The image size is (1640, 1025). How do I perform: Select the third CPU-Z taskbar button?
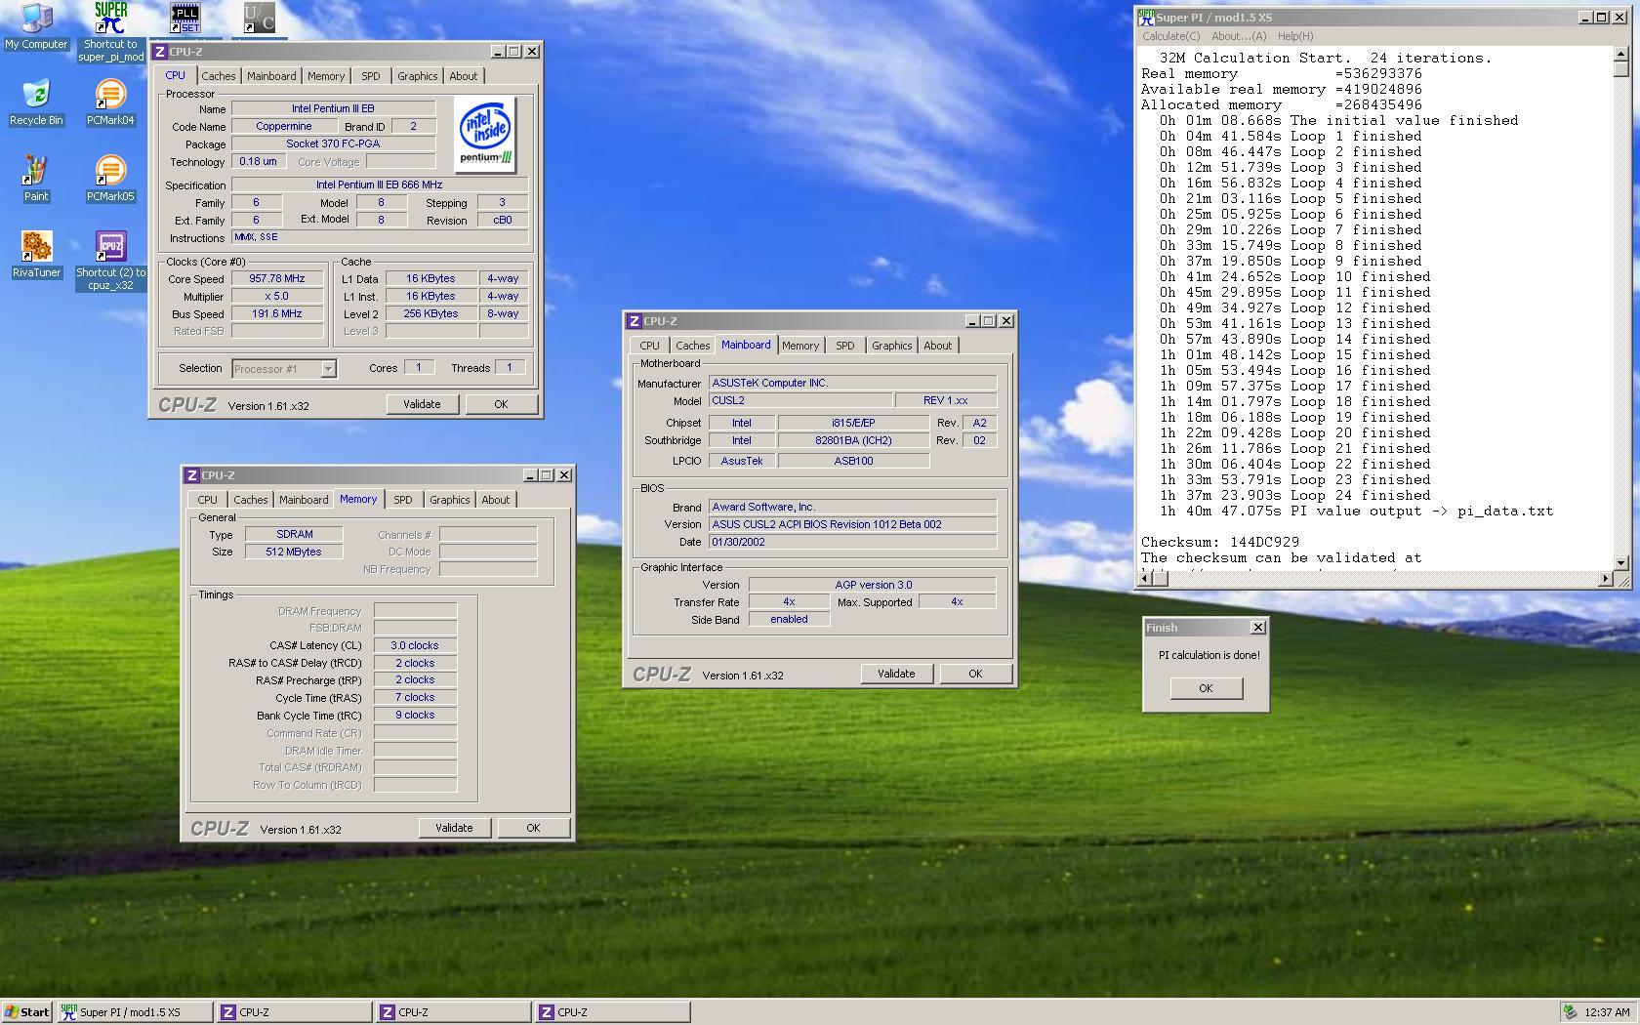point(612,1012)
